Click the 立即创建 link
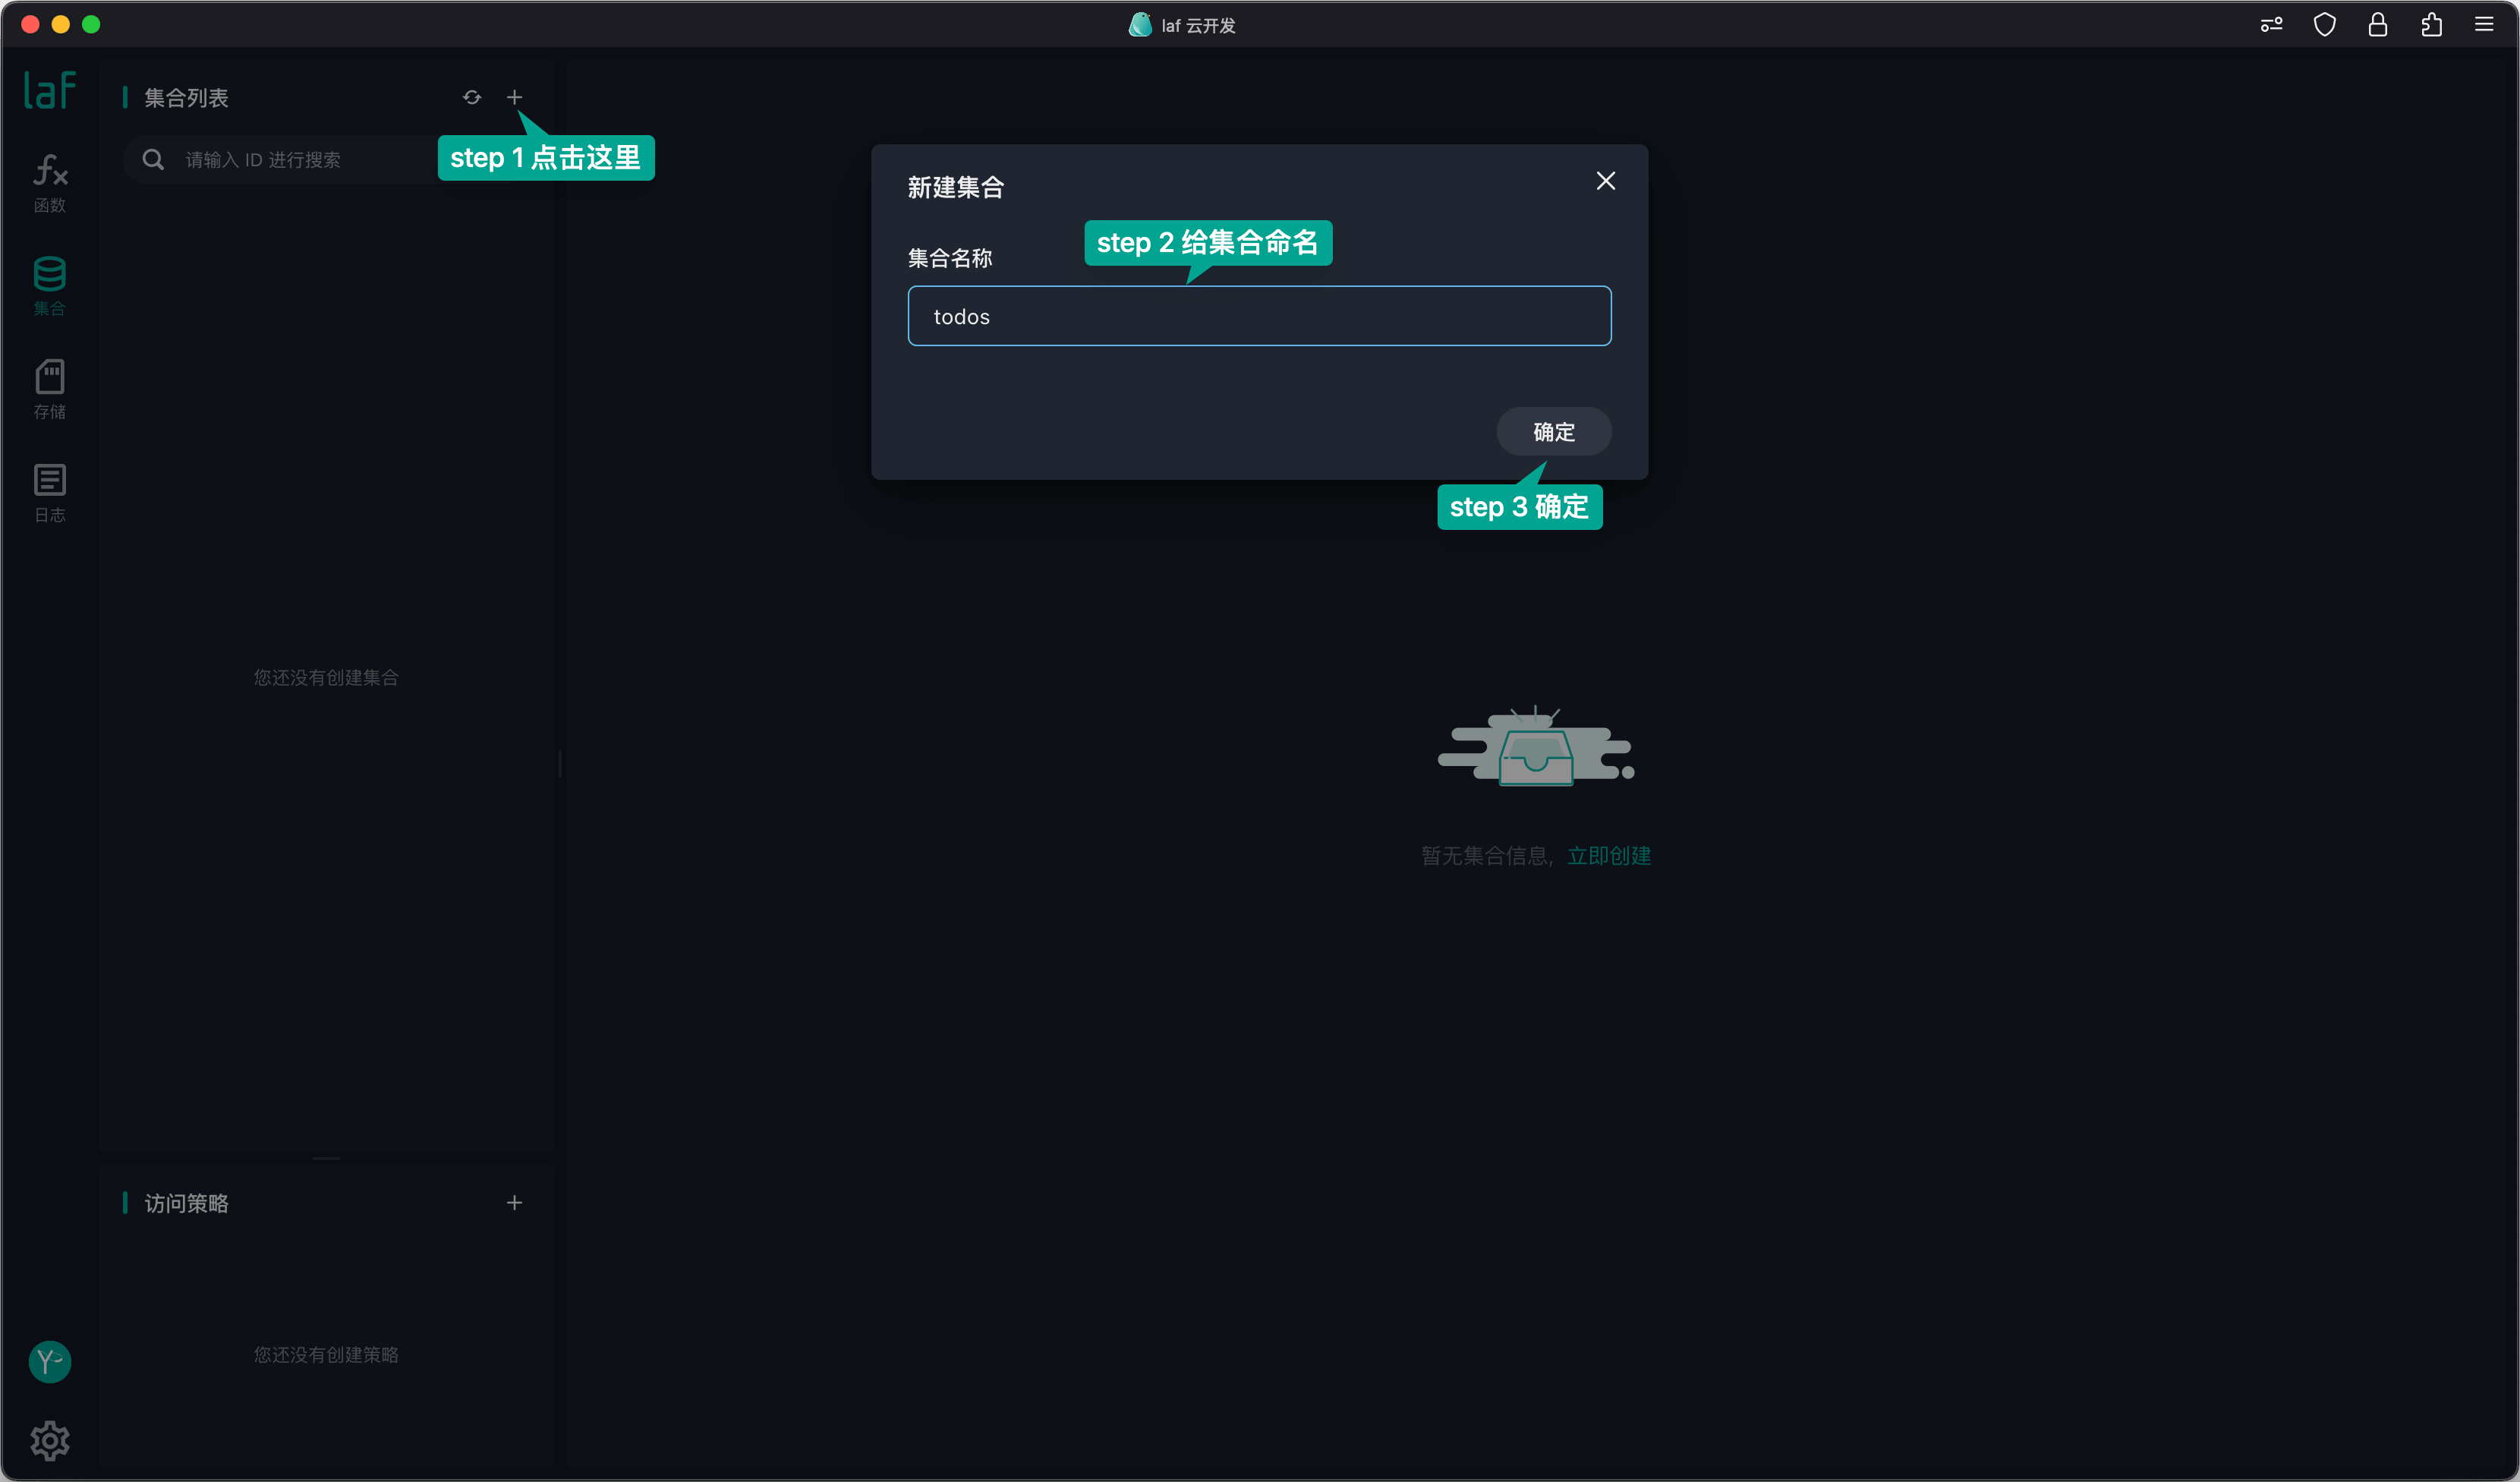The image size is (2520, 1482). (1608, 856)
